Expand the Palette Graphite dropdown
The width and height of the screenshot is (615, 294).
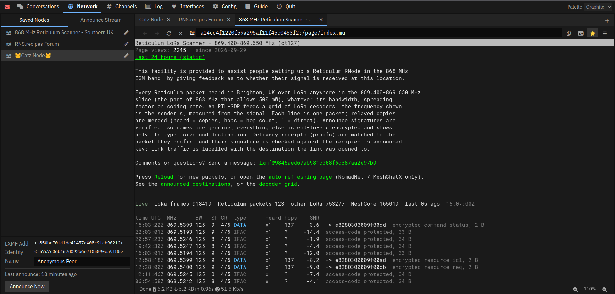[x=598, y=7]
